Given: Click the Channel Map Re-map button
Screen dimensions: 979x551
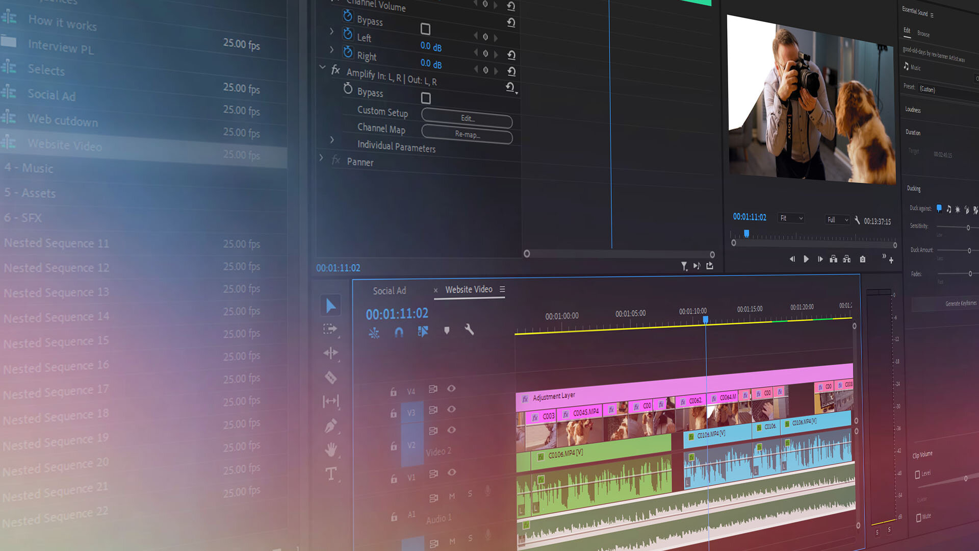Looking at the screenshot, I should point(467,135).
